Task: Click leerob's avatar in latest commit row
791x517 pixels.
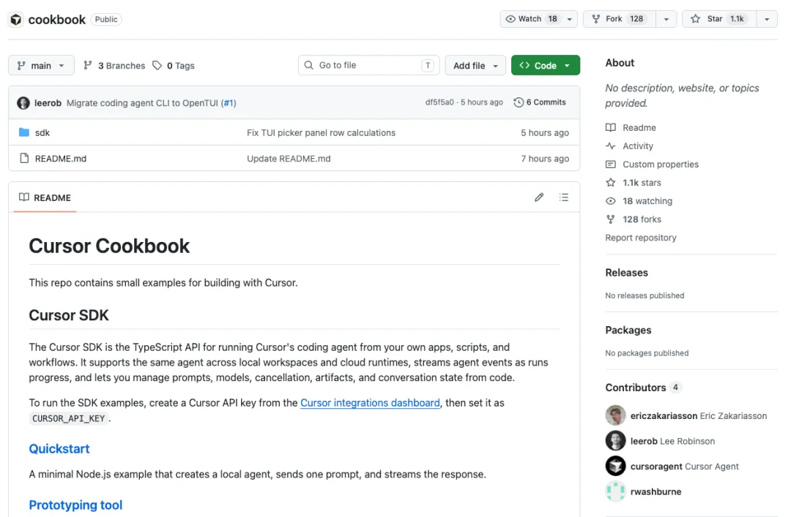Action: (23, 103)
